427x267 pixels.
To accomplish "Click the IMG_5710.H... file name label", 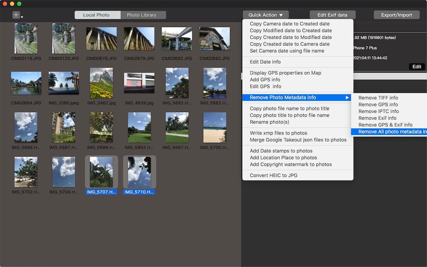I will point(139,192).
